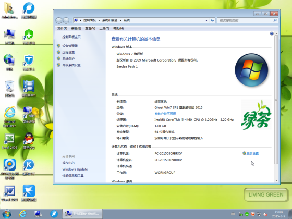Open the address bar history dropdown
Screen dimensions: 292x219
pyautogui.click(x=206, y=20)
